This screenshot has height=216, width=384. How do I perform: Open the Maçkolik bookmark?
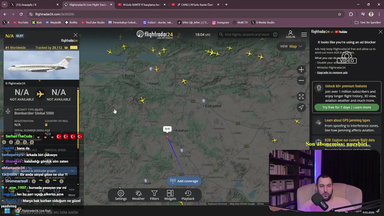[53, 22]
